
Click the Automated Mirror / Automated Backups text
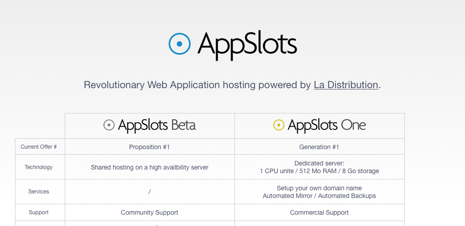[319, 196]
